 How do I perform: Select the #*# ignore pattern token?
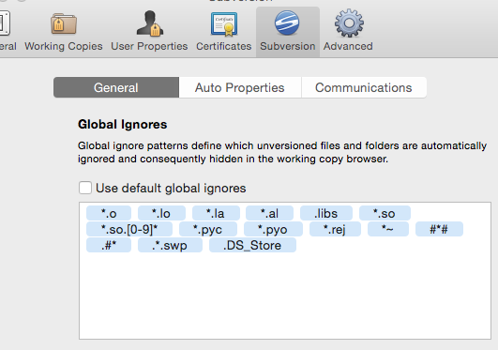point(439,229)
